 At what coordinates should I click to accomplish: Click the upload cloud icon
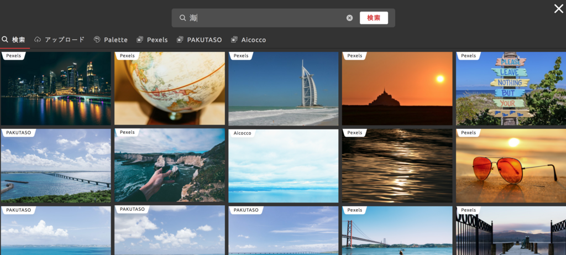(x=38, y=40)
